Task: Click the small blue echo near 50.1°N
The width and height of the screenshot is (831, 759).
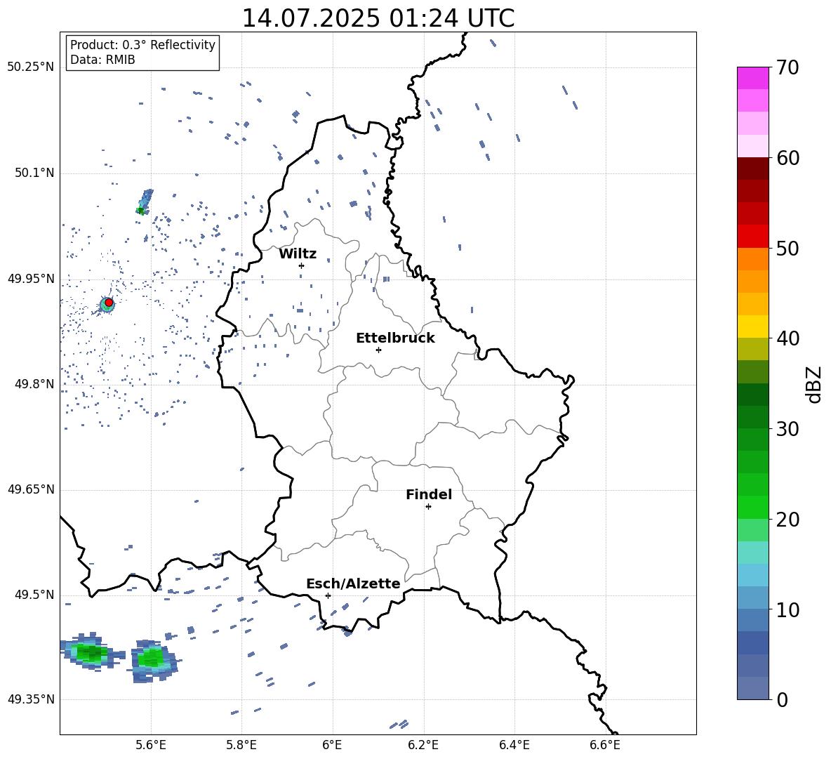Action: (145, 202)
